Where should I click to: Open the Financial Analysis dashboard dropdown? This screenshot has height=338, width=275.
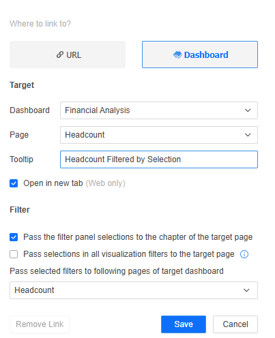point(159,110)
